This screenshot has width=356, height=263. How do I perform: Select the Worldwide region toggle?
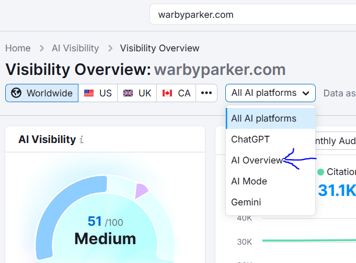pos(42,93)
